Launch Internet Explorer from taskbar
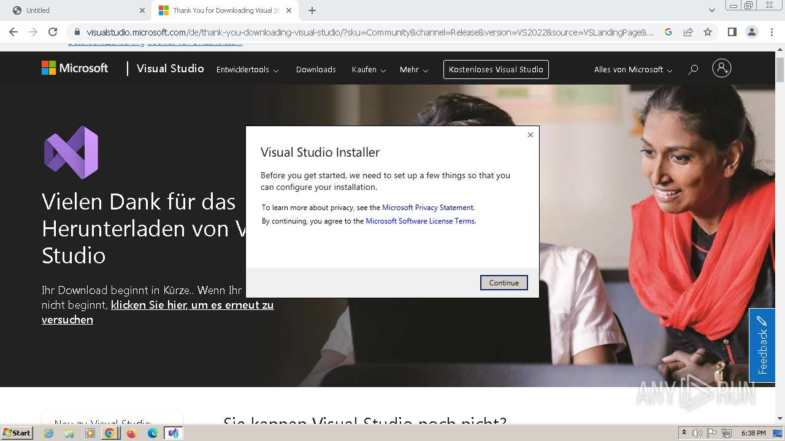785x441 pixels. coord(48,433)
